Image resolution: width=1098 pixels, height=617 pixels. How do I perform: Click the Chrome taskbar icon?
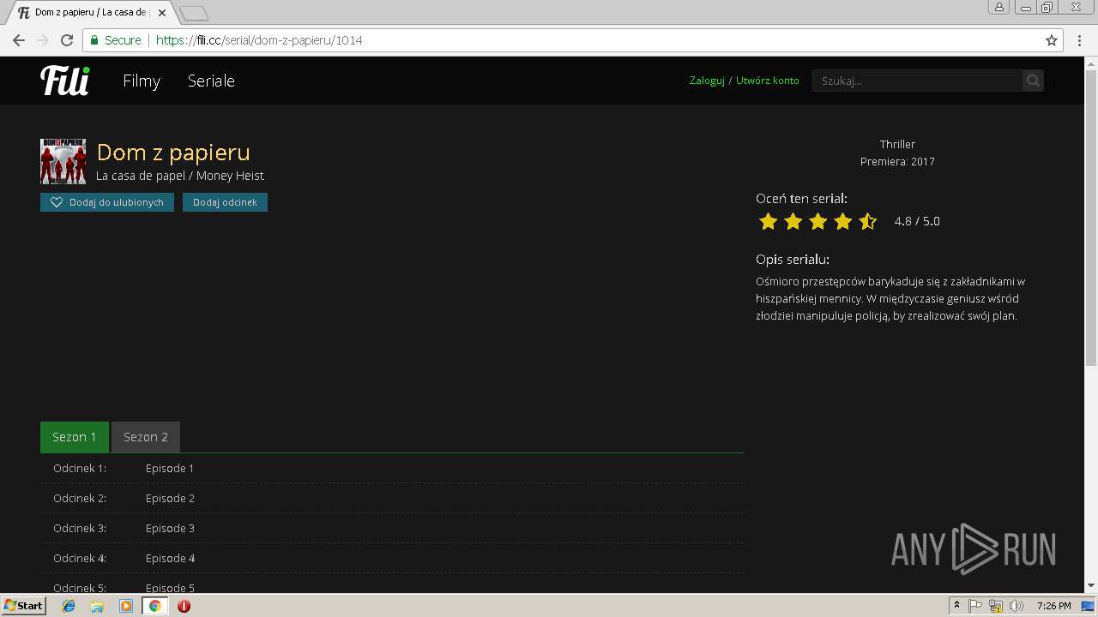pyautogui.click(x=154, y=606)
